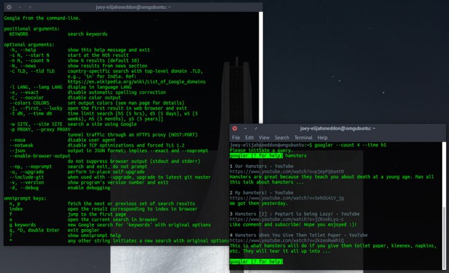Minimize the back help terminal window
The width and height of the screenshot is (449, 273).
coord(20,7)
